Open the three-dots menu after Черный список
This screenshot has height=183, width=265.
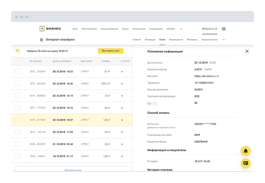(x=224, y=40)
